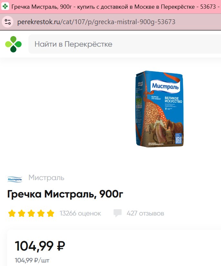The height and width of the screenshot is (266, 221).
Task: Focus the perekrestok.ru address bar URL
Action: (x=96, y=22)
